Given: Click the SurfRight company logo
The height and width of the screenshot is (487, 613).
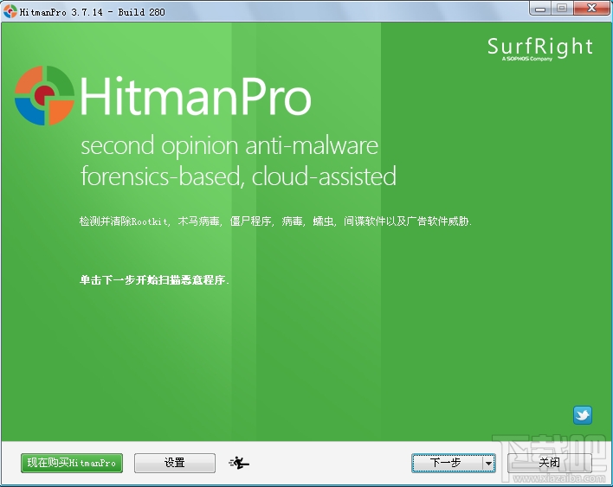Looking at the screenshot, I should [x=540, y=48].
